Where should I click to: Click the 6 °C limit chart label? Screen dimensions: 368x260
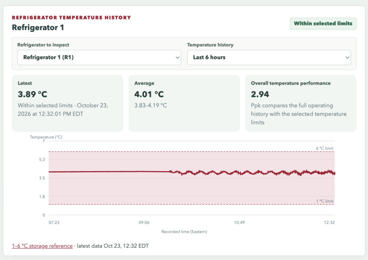325,148
